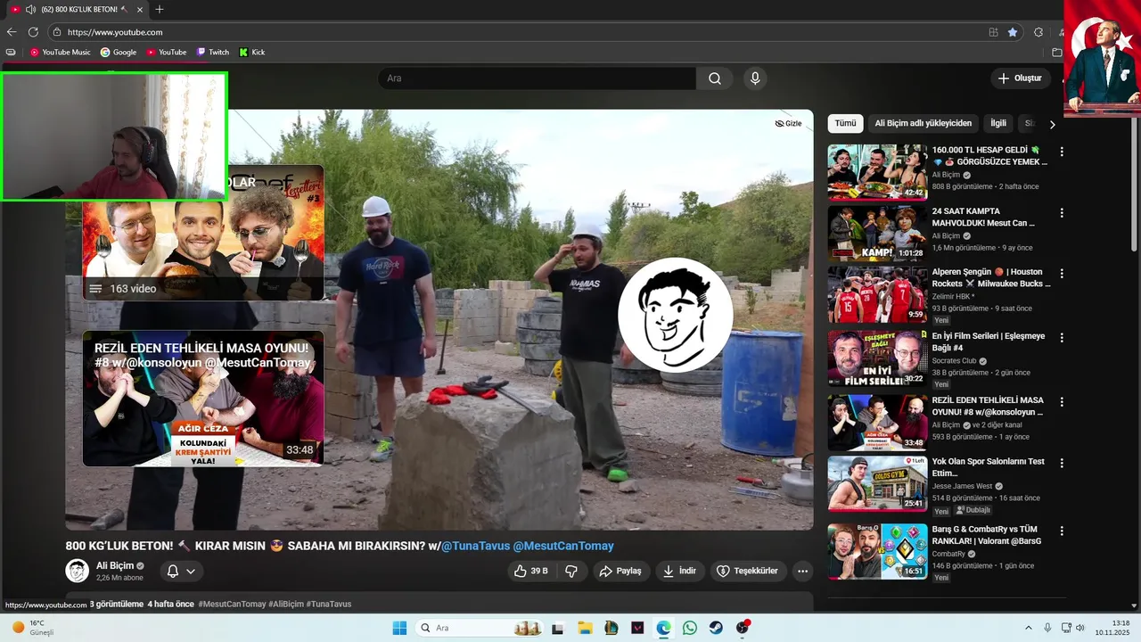This screenshot has height=642, width=1141.
Task: Open menu for 'Barış G & CombatRy' video
Action: click(x=1062, y=531)
